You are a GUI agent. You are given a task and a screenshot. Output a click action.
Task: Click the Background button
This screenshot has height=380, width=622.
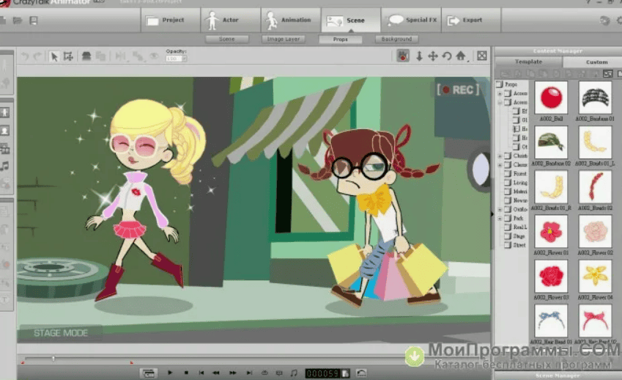(x=396, y=39)
